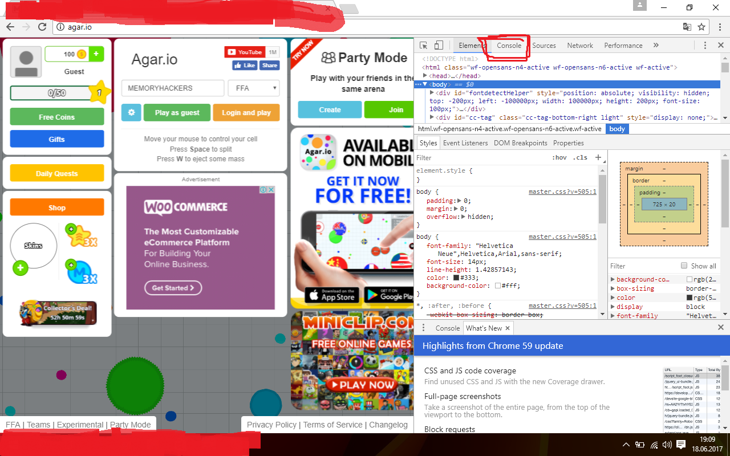Expand the padding shorthand in body rule
Viewport: 730px width, 456px height.
[460, 201]
